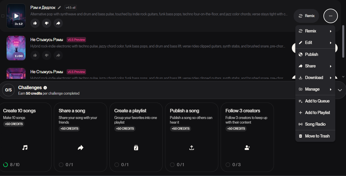Collapse the Challenges panel chevron
Image resolution: width=346 pixels, height=176 pixels.
(x=340, y=90)
